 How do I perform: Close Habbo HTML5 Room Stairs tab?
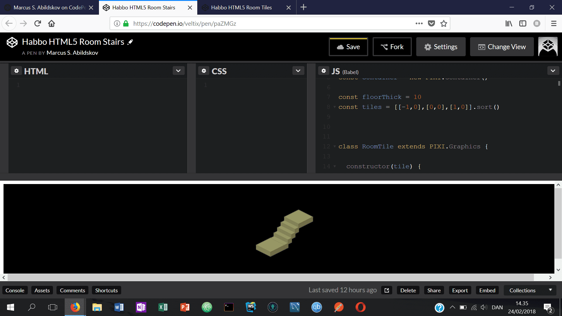coord(190,8)
